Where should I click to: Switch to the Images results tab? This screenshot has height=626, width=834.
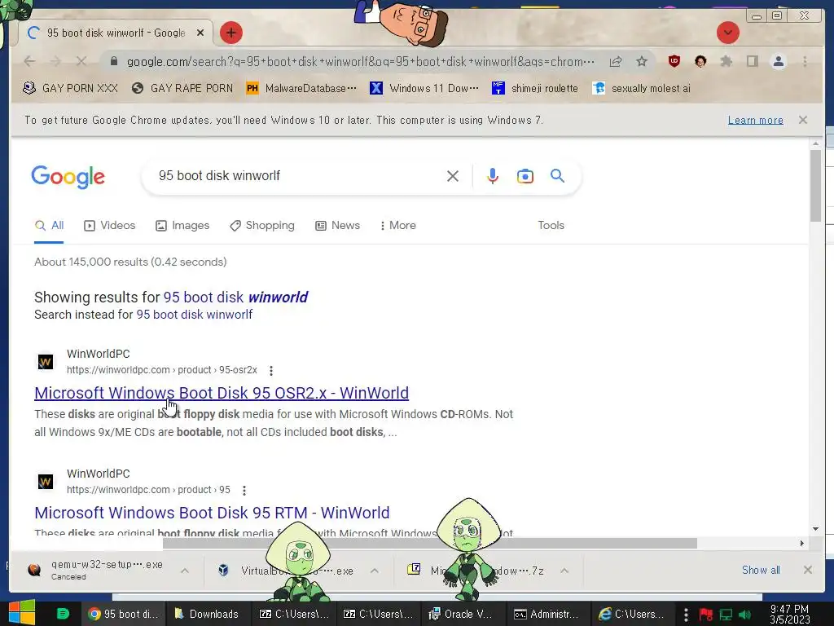point(182,226)
